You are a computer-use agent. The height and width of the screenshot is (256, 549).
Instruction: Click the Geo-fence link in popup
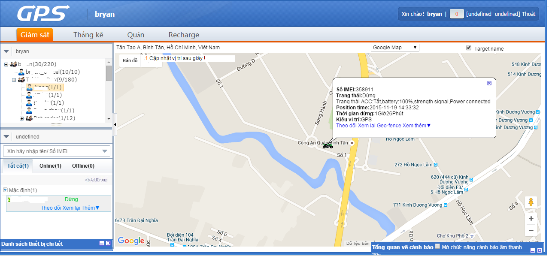coord(389,126)
